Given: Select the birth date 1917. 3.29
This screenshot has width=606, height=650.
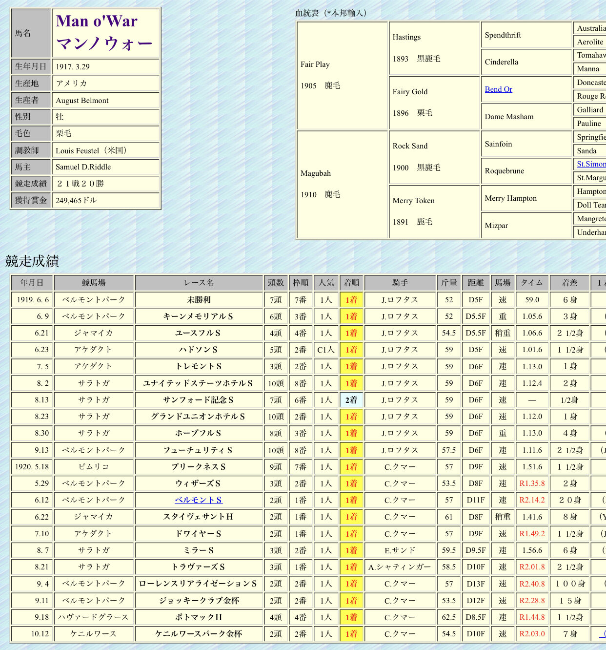Looking at the screenshot, I should coord(73,67).
